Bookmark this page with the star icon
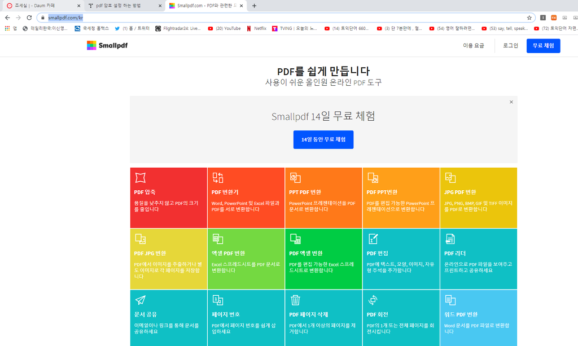This screenshot has height=346, width=578. 529,17
